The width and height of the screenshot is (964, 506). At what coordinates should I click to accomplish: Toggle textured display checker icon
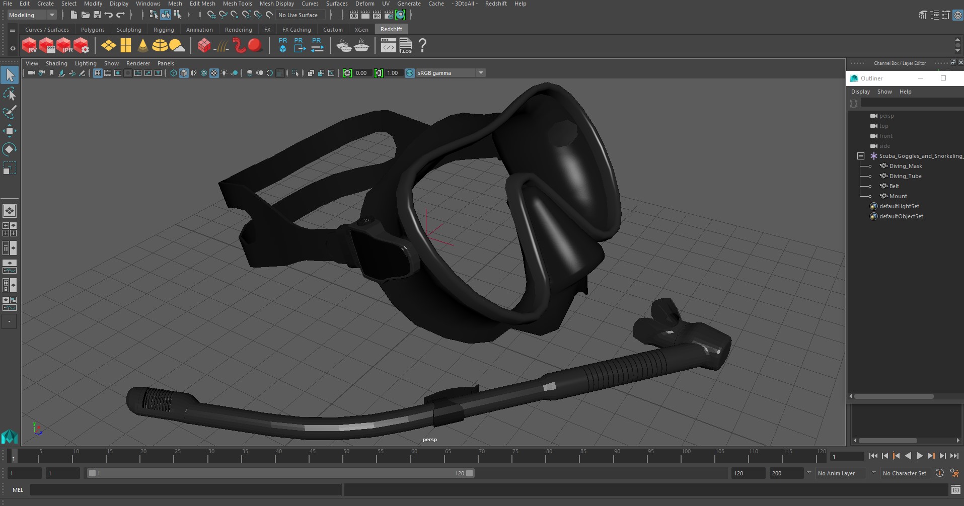coord(214,73)
